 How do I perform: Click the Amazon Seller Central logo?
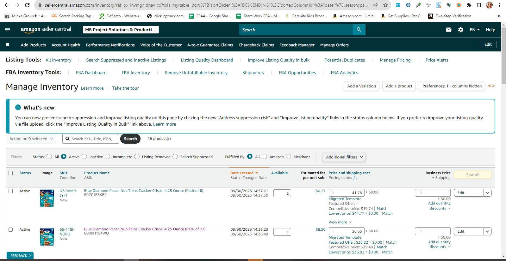click(x=46, y=29)
